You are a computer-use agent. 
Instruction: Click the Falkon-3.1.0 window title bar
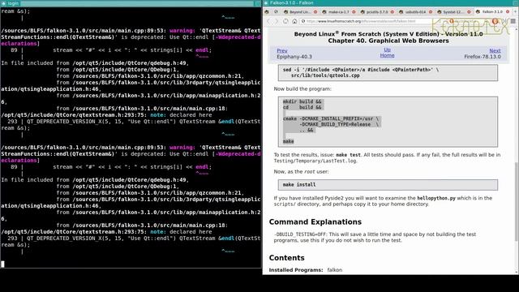(391, 3)
